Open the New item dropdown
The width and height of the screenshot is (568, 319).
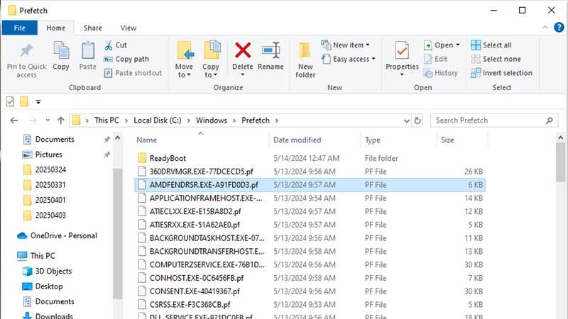click(346, 45)
